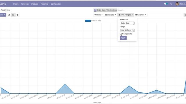186x104 pixels.
Task: Click the Range label
Action: (123, 27)
